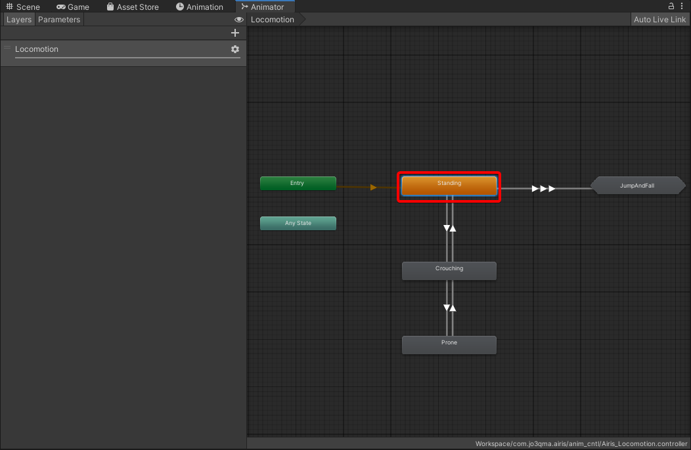Switch to the Parameters tab
Viewport: 691px width, 450px height.
click(58, 19)
